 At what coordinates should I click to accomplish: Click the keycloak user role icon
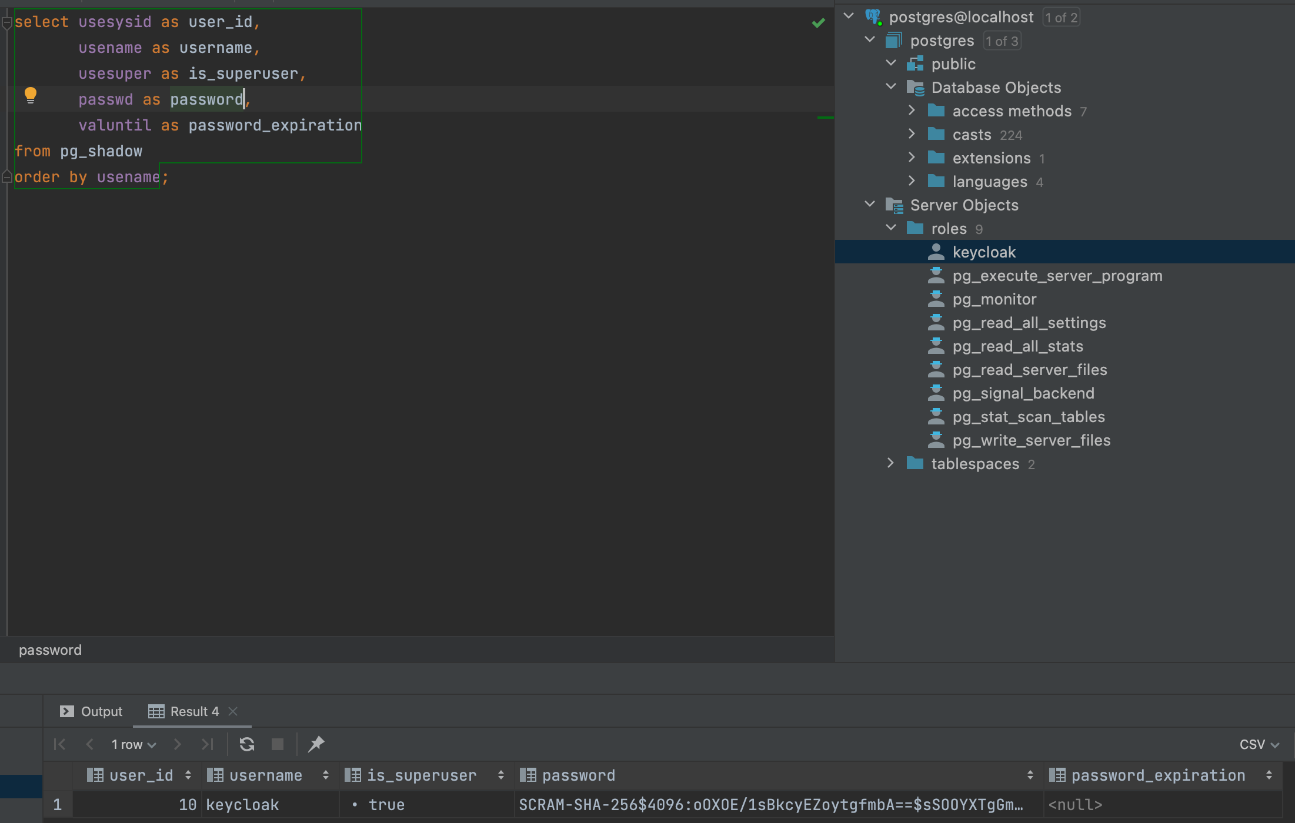pyautogui.click(x=936, y=252)
